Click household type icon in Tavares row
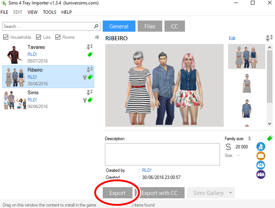This screenshot has height=208, width=275. tap(90, 47)
